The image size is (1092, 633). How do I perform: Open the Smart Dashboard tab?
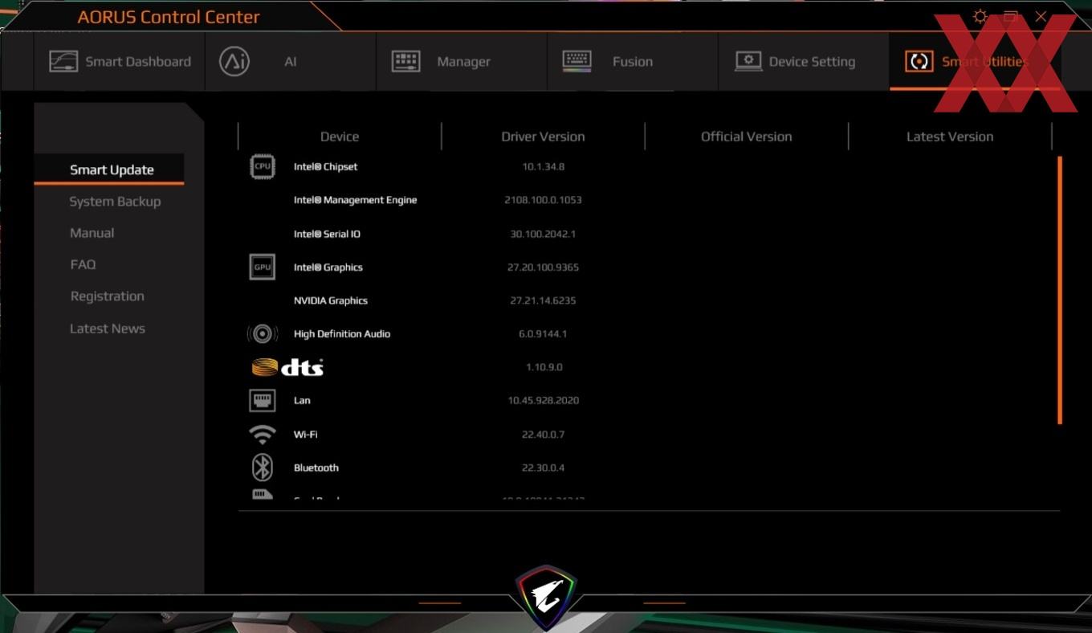[120, 62]
